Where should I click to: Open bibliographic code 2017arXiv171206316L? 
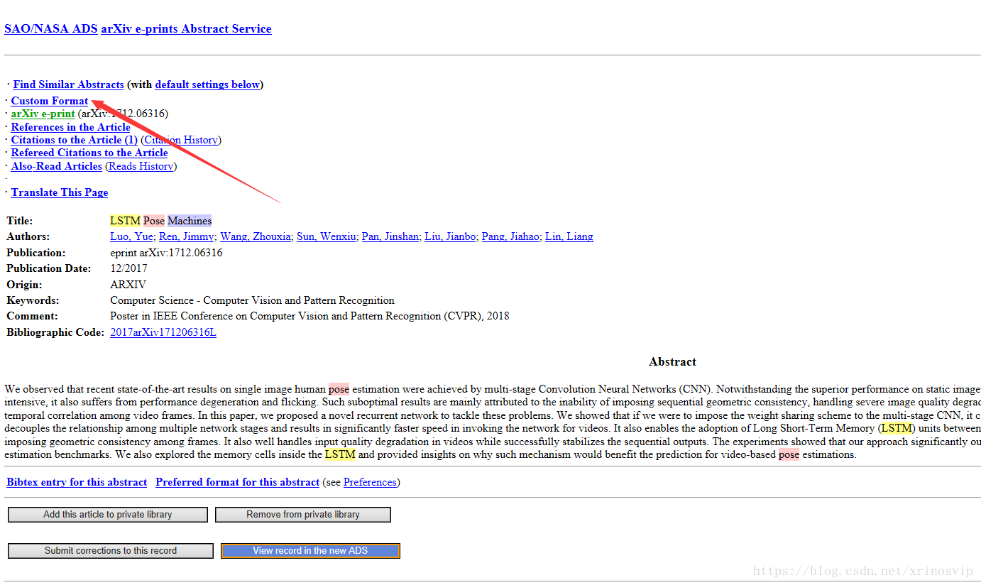coord(163,332)
